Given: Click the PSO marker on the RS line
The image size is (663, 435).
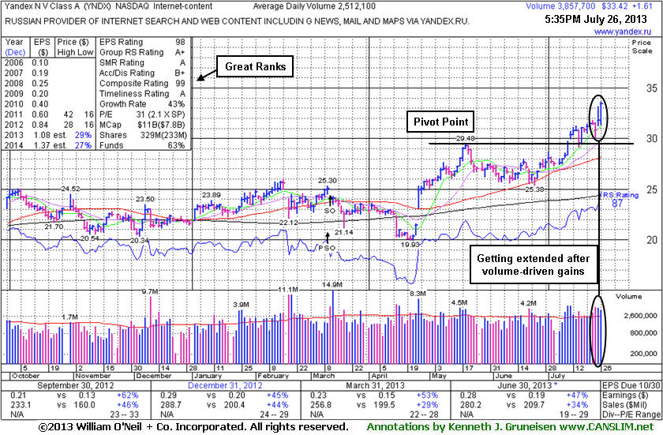Looking at the screenshot, I should tap(327, 248).
